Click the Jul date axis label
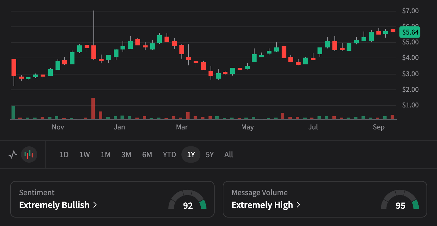Image resolution: width=437 pixels, height=226 pixels. pyautogui.click(x=313, y=127)
